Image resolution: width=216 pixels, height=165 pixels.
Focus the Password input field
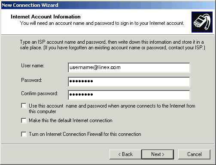click(129, 81)
